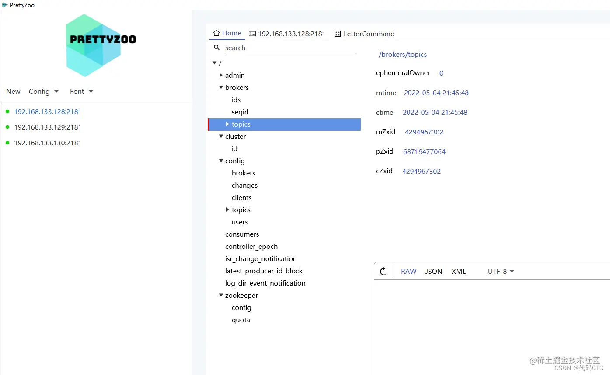610x375 pixels.
Task: Select RAW data format
Action: 409,271
